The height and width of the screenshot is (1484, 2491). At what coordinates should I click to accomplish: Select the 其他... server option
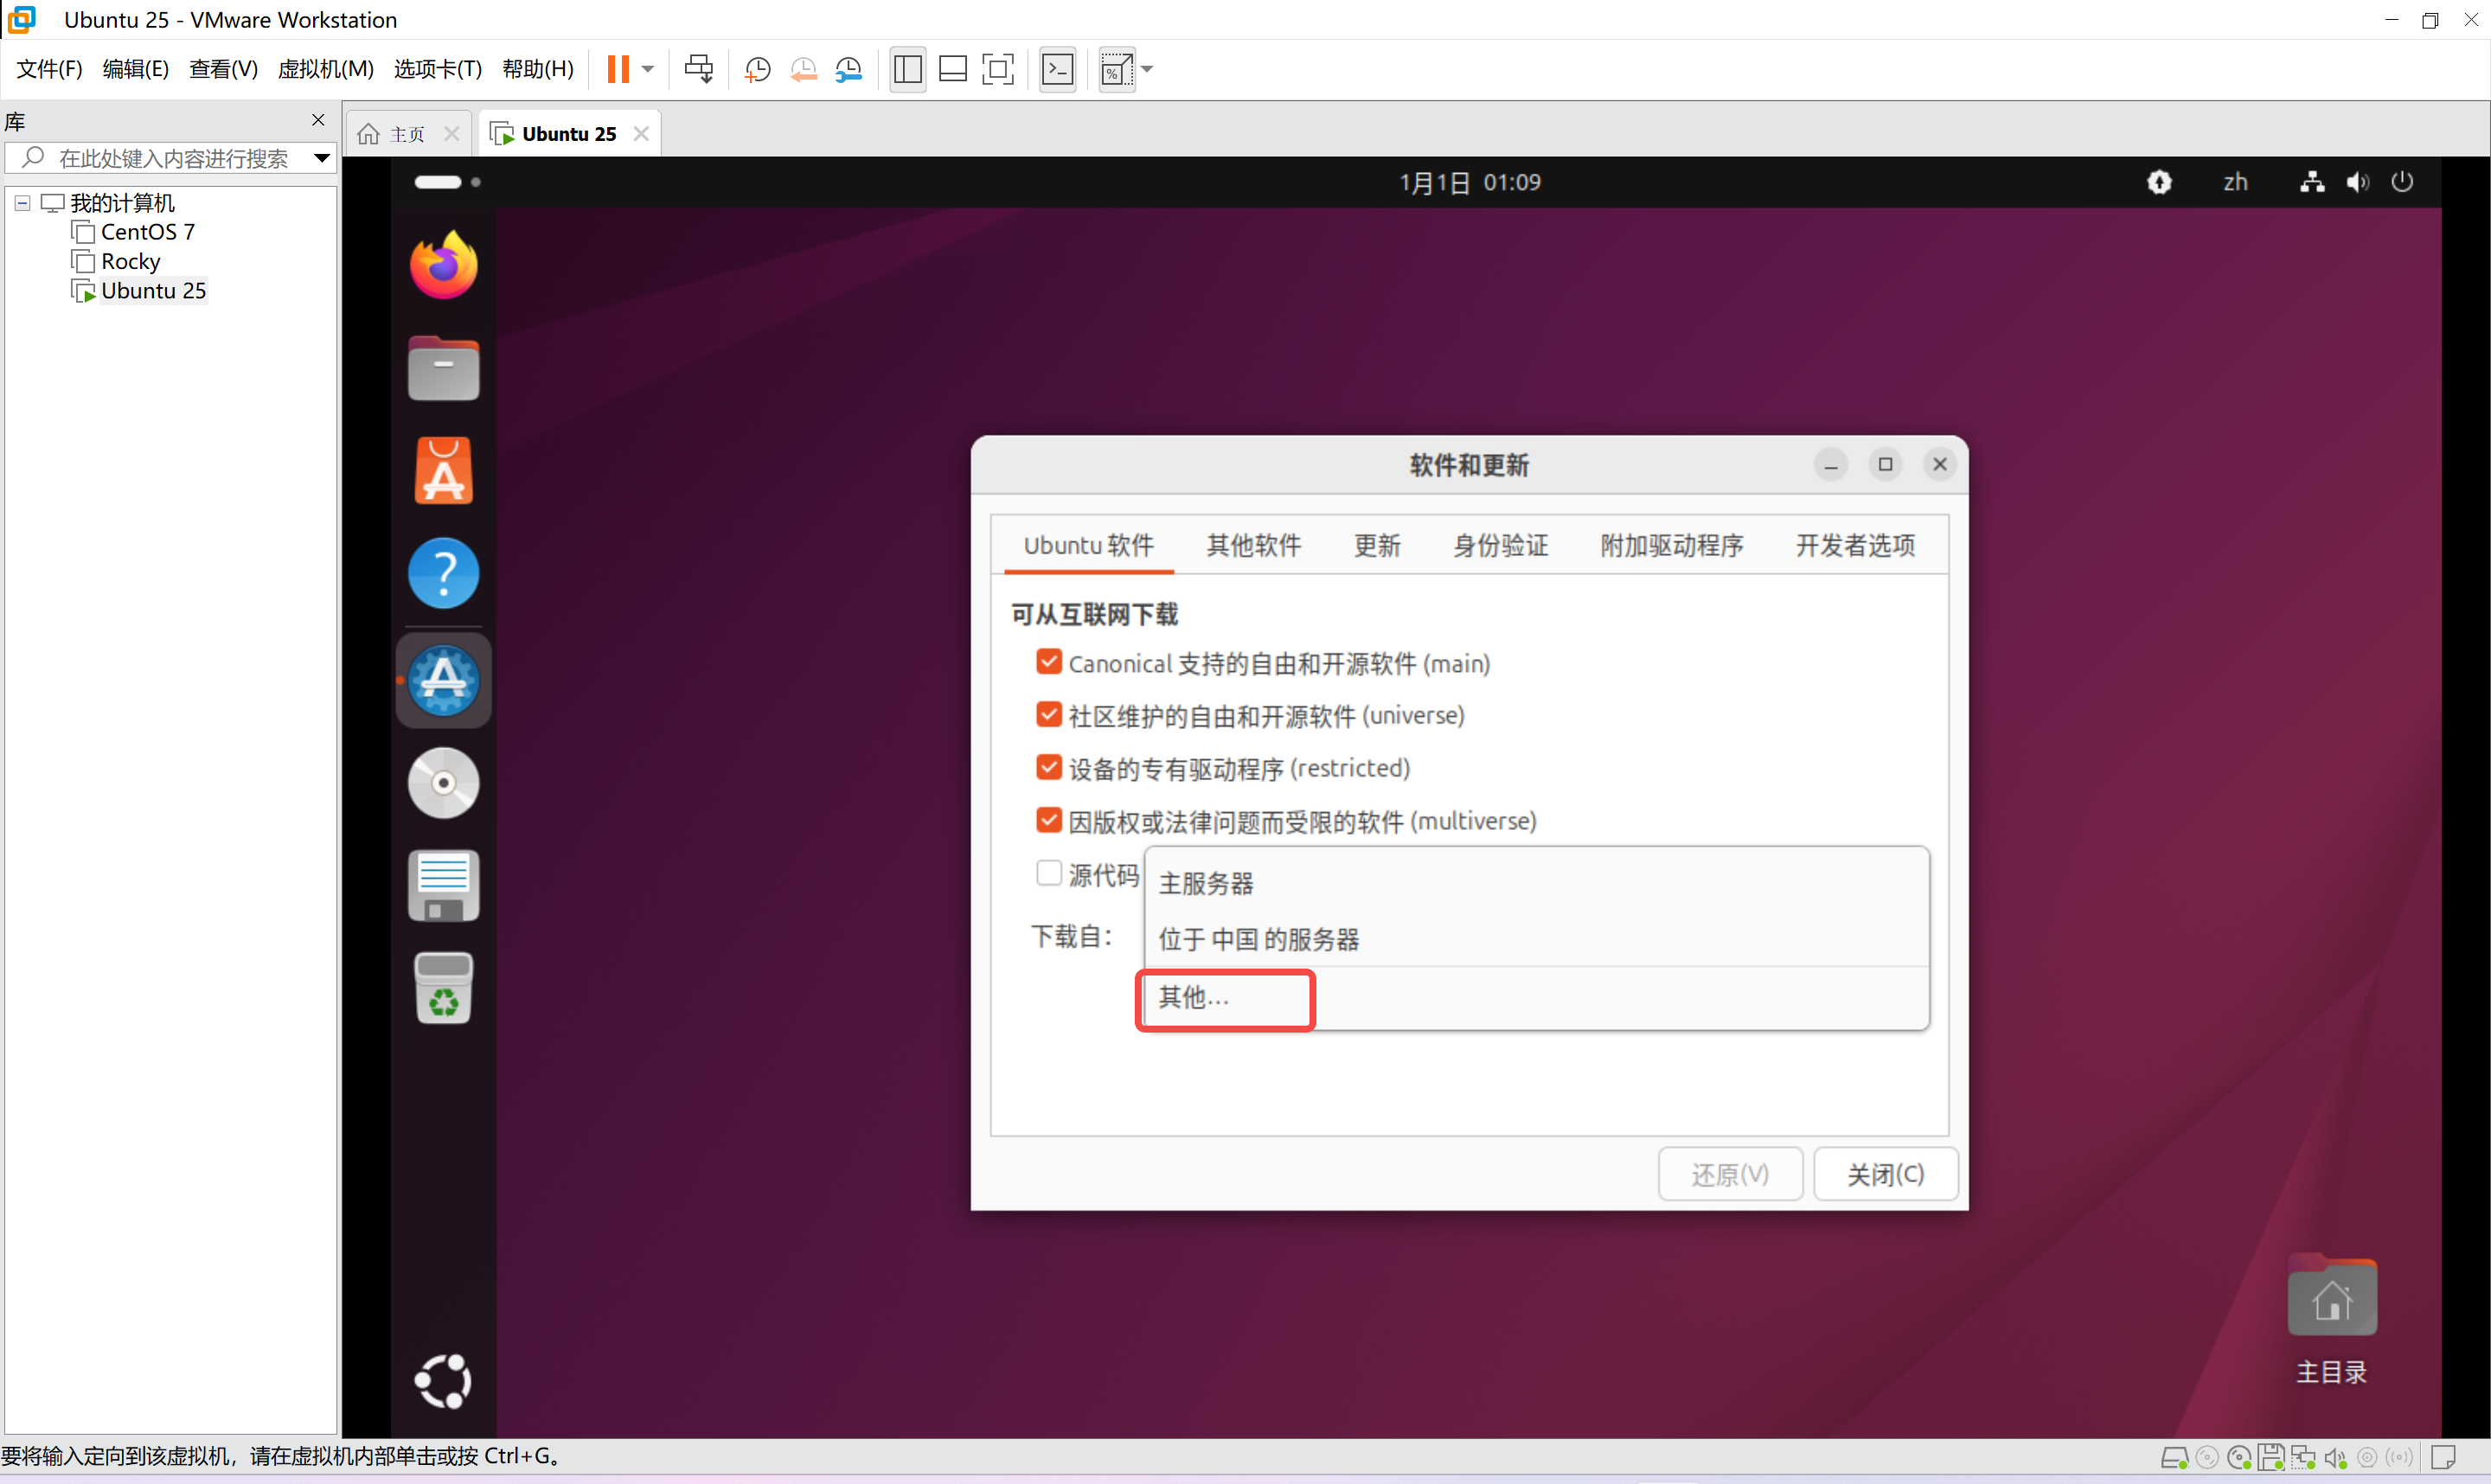(1194, 997)
